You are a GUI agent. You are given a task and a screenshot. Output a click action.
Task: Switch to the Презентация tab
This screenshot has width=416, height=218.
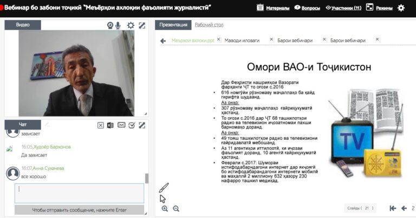[x=173, y=25]
